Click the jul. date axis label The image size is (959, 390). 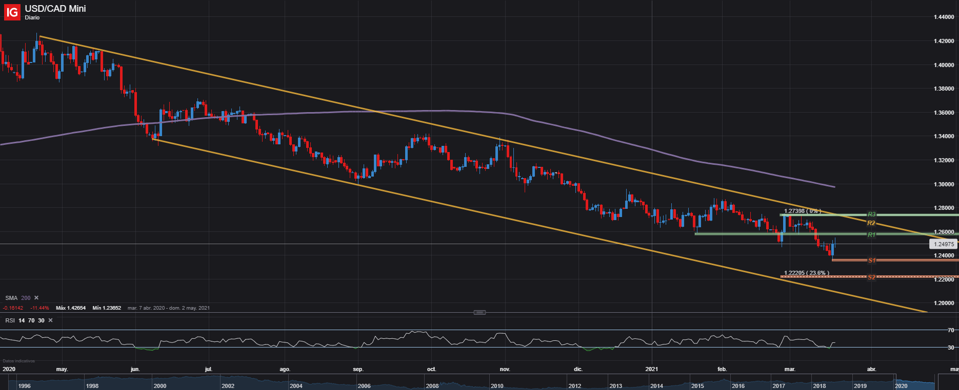[x=209, y=369]
